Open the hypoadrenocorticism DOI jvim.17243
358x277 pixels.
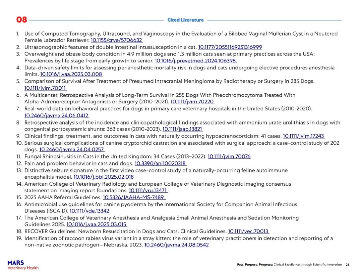point(303,136)
